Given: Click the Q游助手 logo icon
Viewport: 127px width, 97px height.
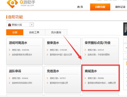Looking at the screenshot, I should coord(12,4).
